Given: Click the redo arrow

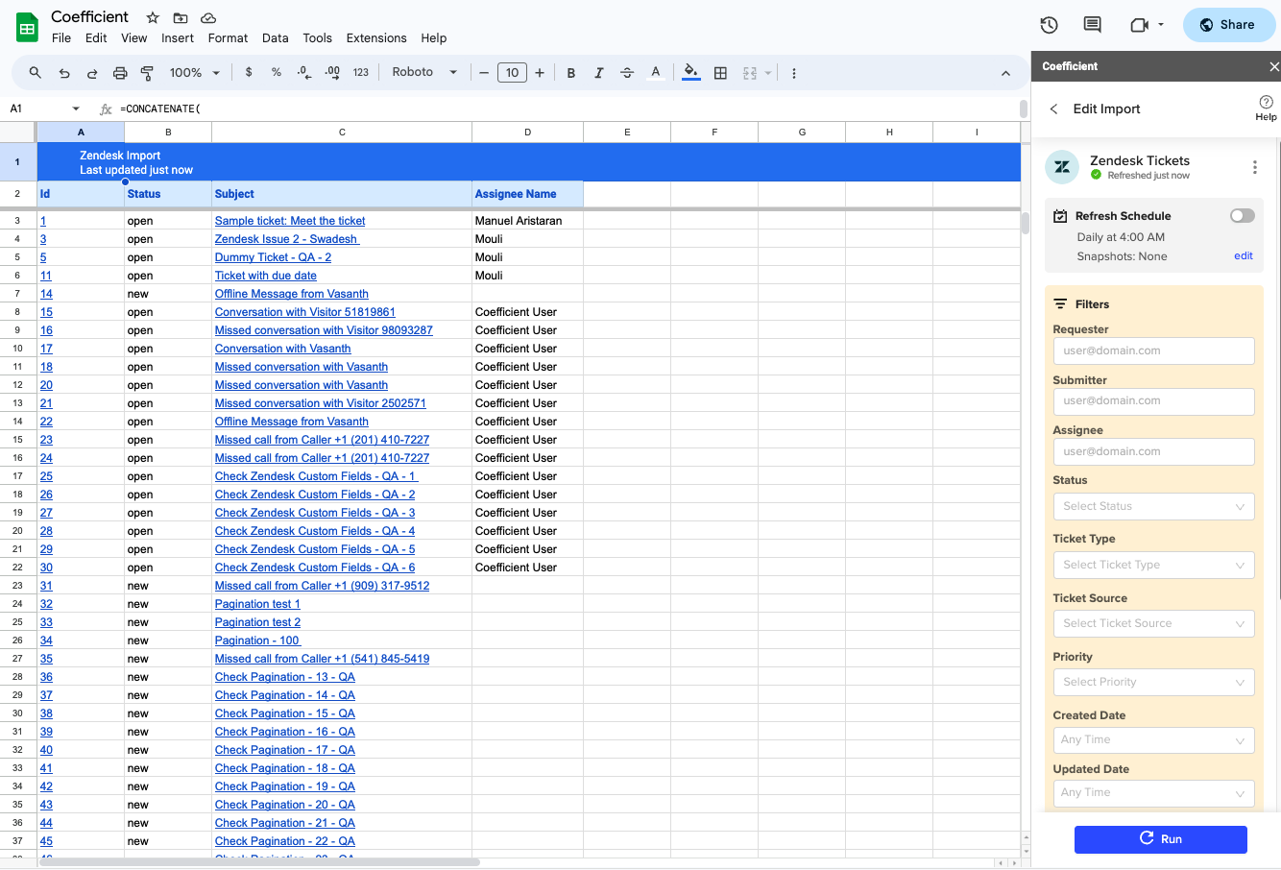Looking at the screenshot, I should [92, 73].
